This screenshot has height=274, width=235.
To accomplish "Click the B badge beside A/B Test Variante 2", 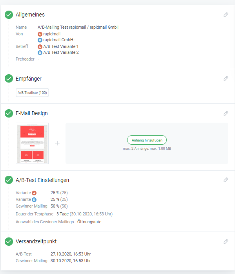I will click(x=40, y=53).
